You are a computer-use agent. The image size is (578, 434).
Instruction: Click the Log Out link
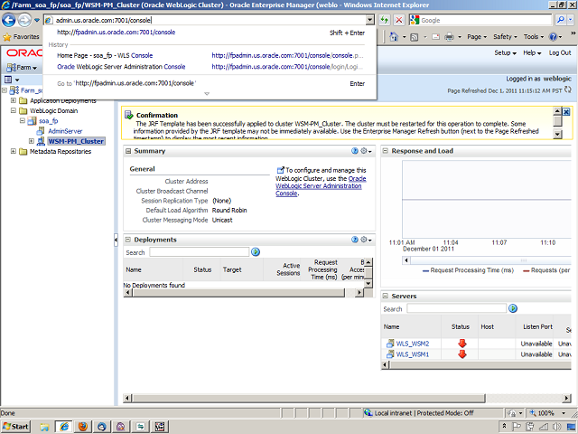[x=560, y=53]
